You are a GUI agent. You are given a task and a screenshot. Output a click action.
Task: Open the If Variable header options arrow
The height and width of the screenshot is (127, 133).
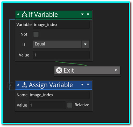point(82,14)
